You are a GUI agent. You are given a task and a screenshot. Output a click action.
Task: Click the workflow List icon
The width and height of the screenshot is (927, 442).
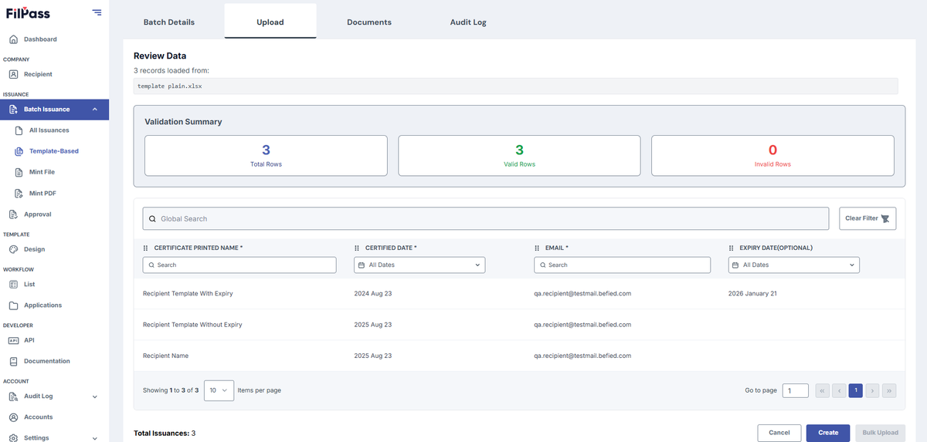pos(13,284)
